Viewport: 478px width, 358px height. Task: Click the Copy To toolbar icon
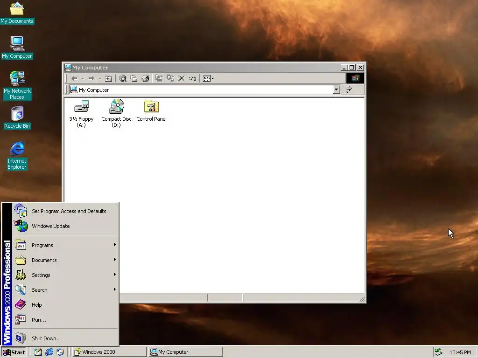170,78
